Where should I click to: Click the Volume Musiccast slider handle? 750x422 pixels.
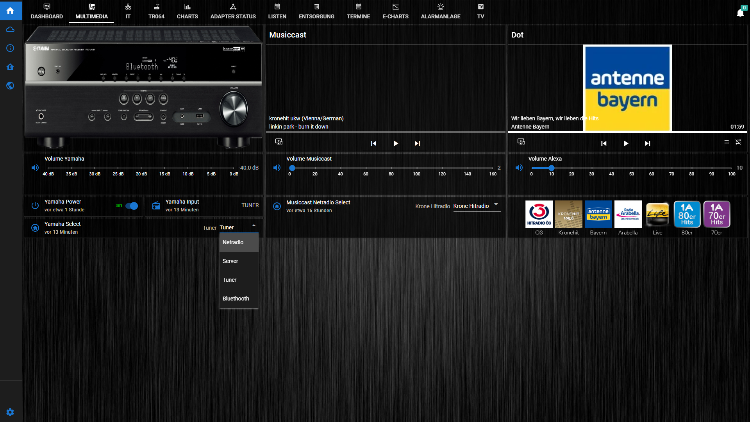(x=292, y=168)
